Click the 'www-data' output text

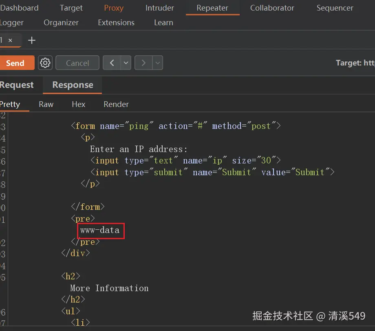pyautogui.click(x=100, y=230)
